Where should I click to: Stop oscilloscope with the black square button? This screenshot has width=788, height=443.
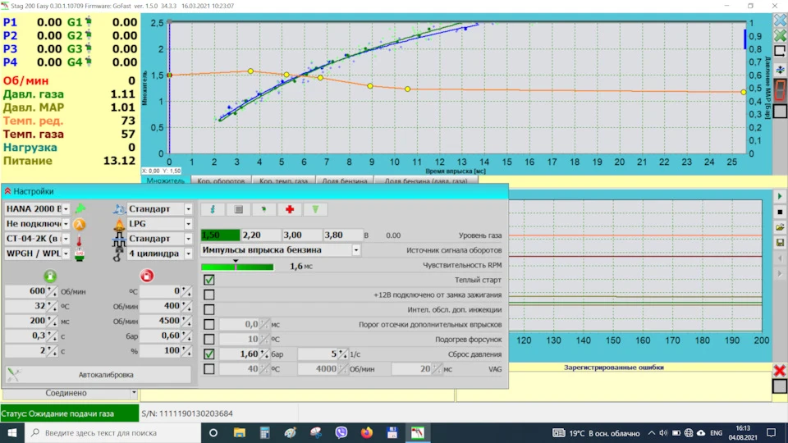pyautogui.click(x=780, y=212)
